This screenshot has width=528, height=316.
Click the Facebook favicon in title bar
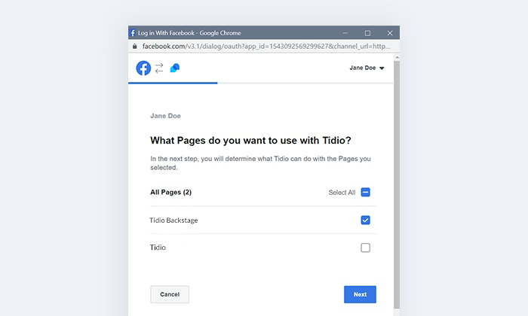133,33
